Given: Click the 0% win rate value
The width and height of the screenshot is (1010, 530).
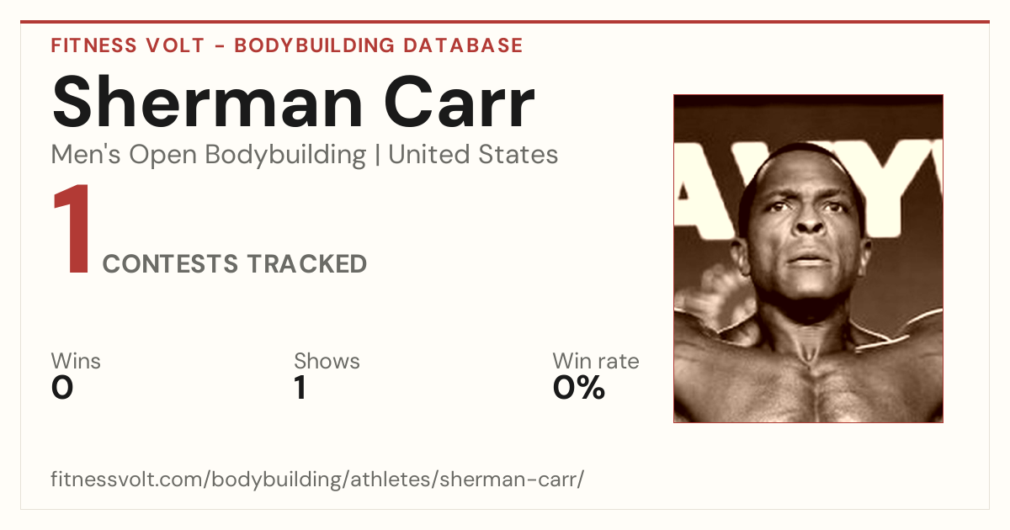Looking at the screenshot, I should [x=579, y=389].
